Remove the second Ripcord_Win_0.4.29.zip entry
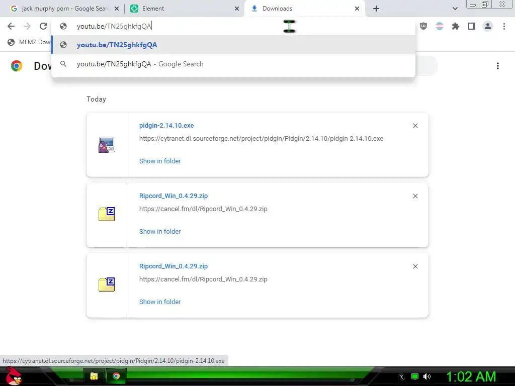515x386 pixels. (x=415, y=266)
